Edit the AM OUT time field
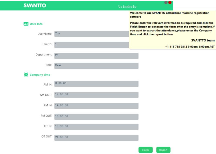216x154 pixels. (96, 95)
